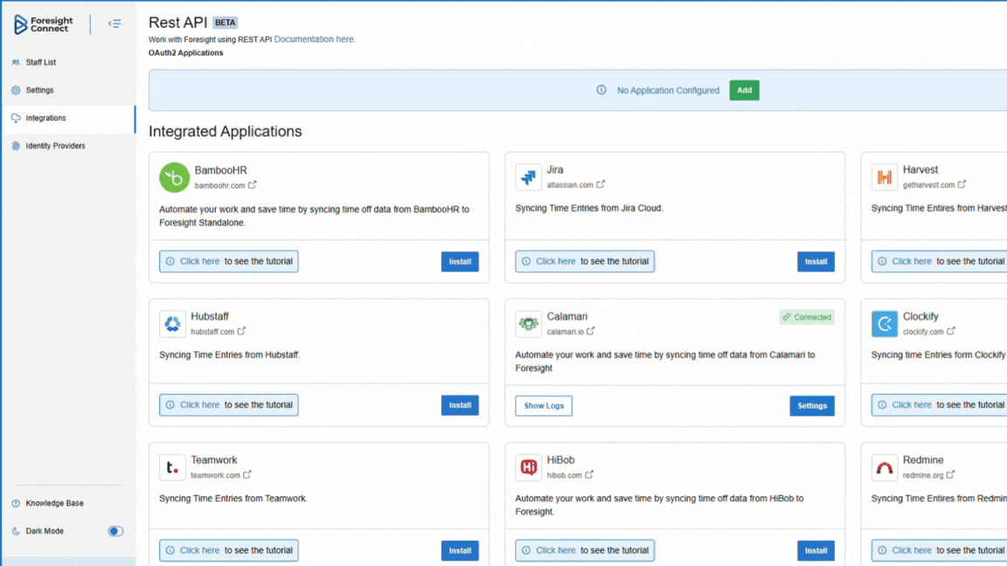Screen dimensions: 1007x566
Task: Click the Clockify logo icon
Action: (885, 323)
